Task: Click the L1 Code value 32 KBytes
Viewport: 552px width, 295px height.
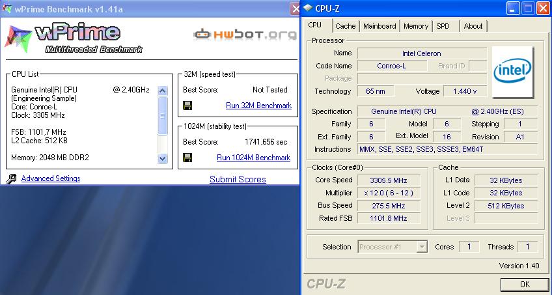Action: pos(506,193)
